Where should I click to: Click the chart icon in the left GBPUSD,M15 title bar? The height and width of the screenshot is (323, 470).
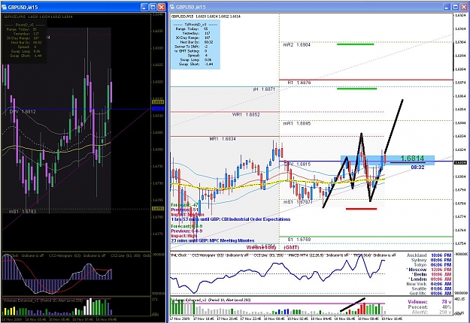[x=4, y=8]
